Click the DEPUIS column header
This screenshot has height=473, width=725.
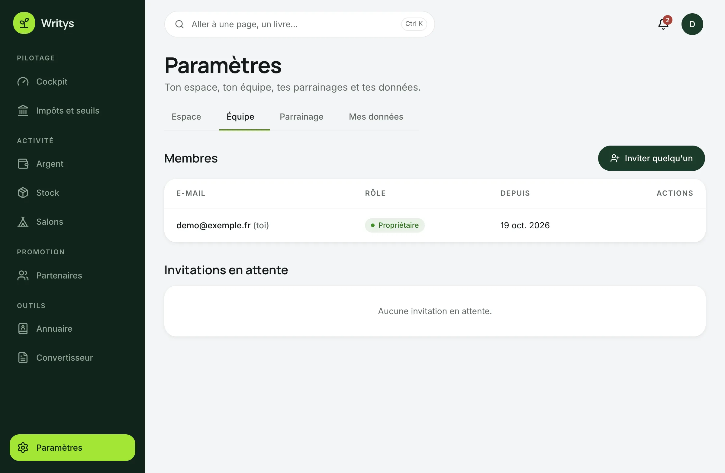pos(515,193)
